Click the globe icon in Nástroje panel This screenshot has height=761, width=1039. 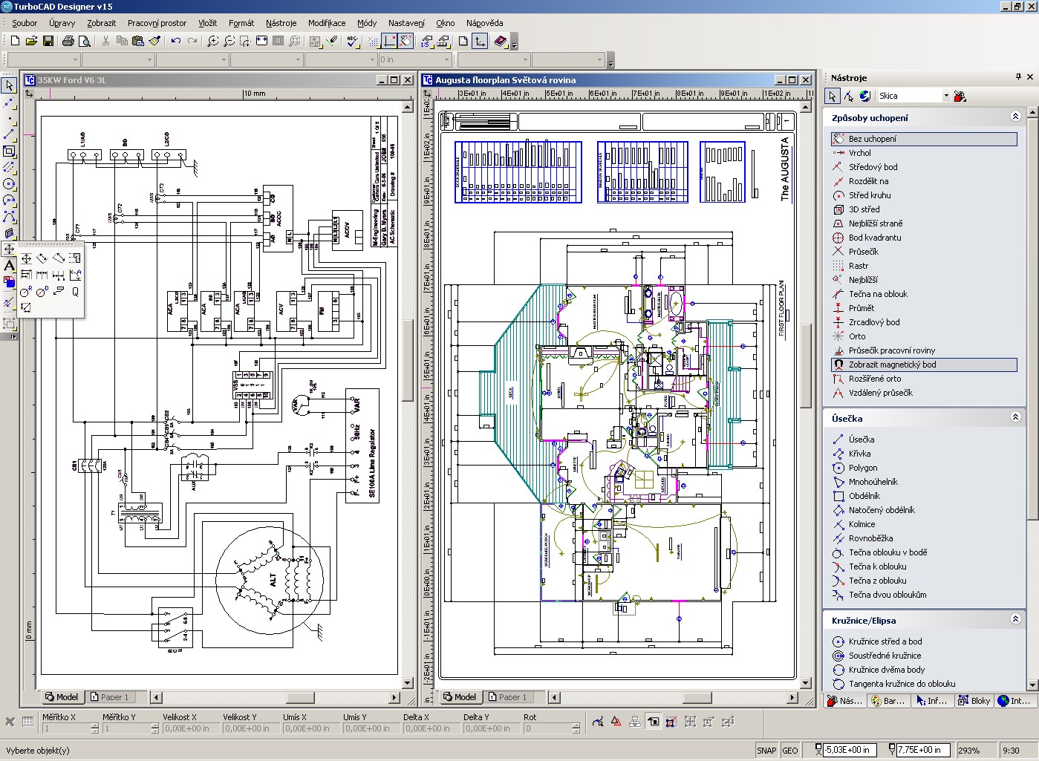coord(864,96)
